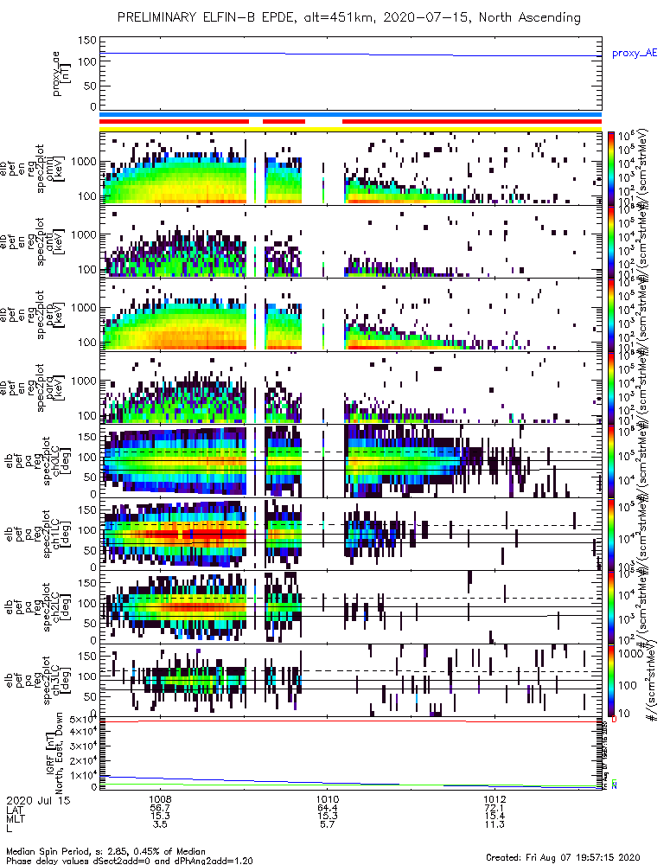Click the perp energy spectrogram color bar

(x=610, y=315)
